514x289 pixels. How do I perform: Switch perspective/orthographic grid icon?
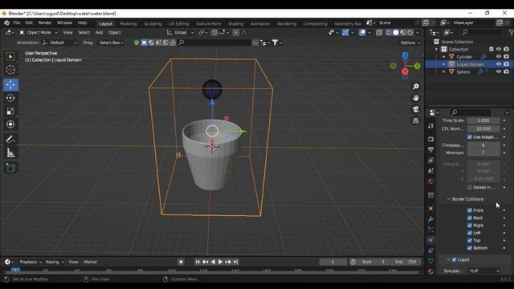click(x=416, y=120)
